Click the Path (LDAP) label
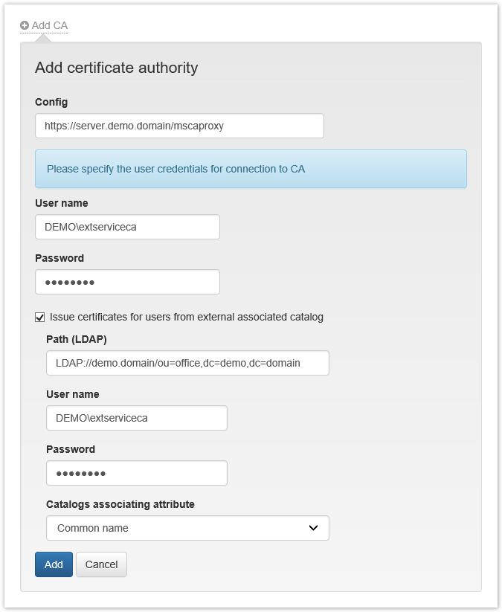This screenshot has height=612, width=502. [77, 339]
